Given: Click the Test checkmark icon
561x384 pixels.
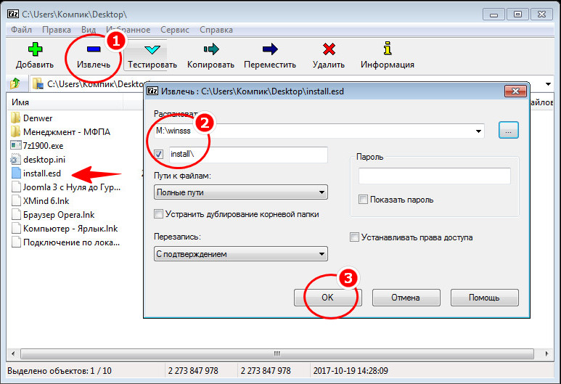Looking at the screenshot, I should pos(152,49).
